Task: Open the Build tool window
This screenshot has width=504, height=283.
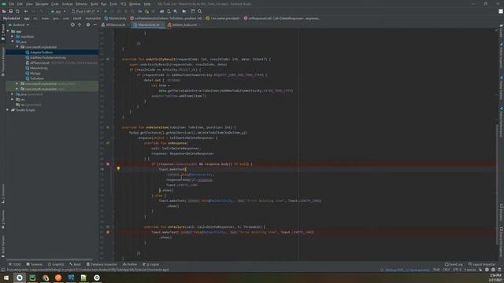Action: (x=76, y=264)
